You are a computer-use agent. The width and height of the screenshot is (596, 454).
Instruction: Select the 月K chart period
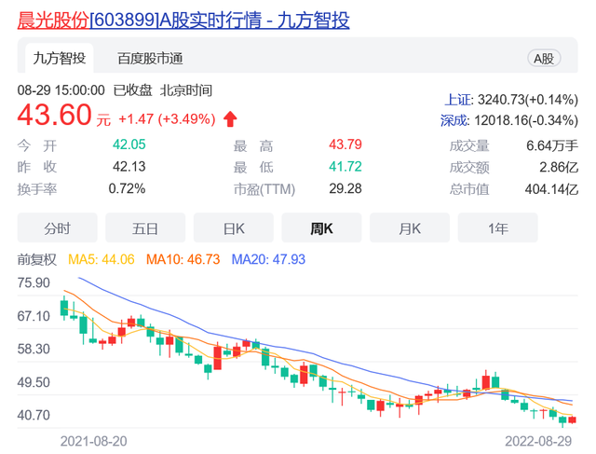410,227
